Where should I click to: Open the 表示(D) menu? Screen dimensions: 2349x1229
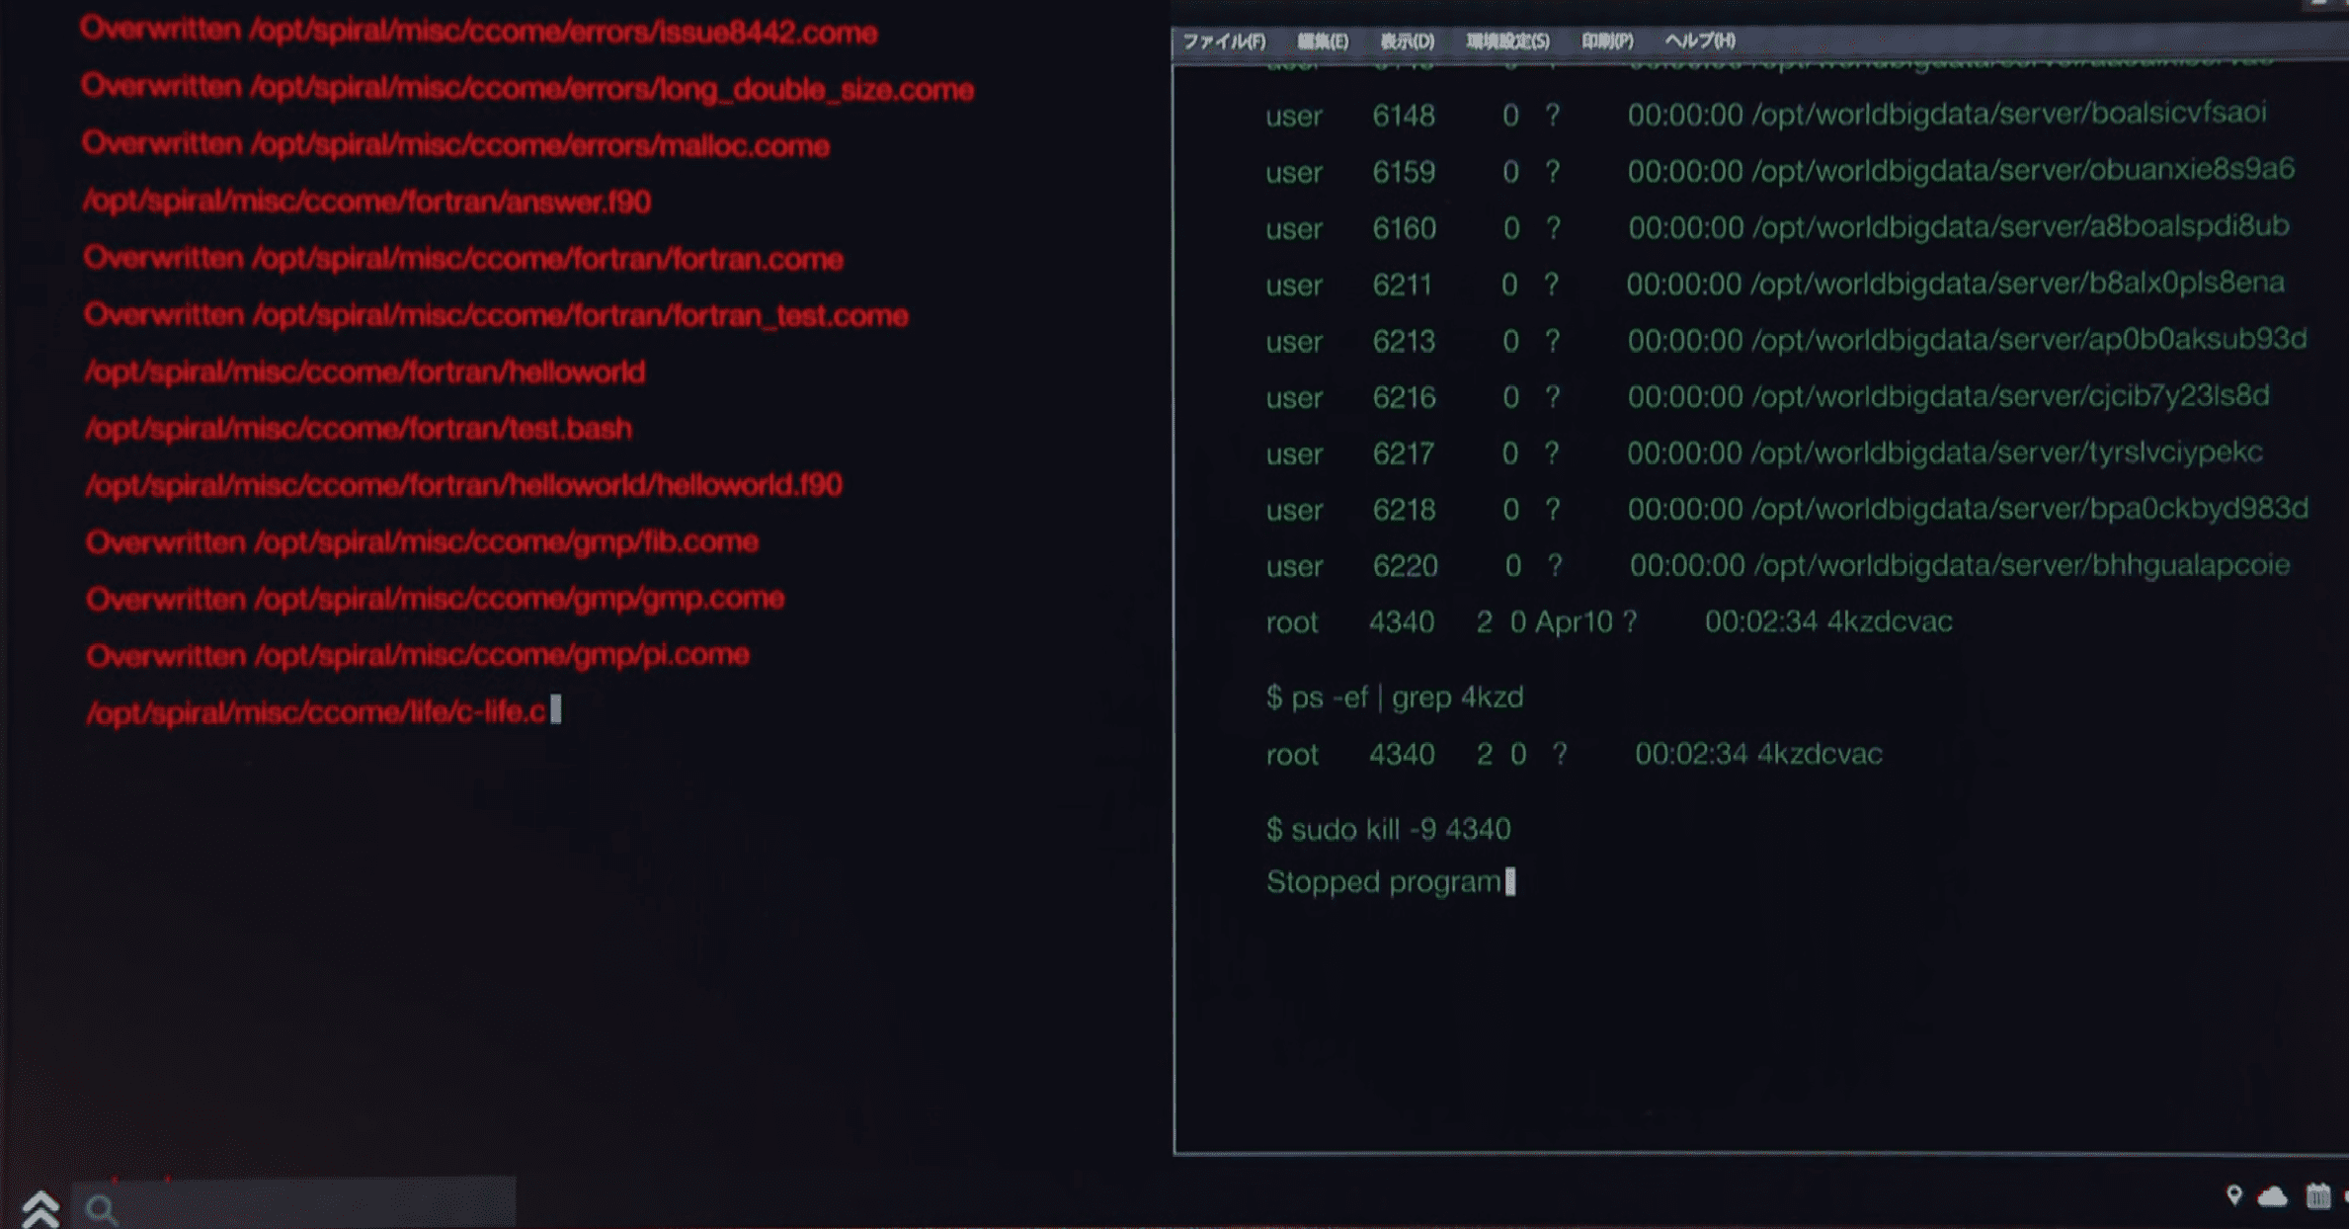pos(1407,41)
